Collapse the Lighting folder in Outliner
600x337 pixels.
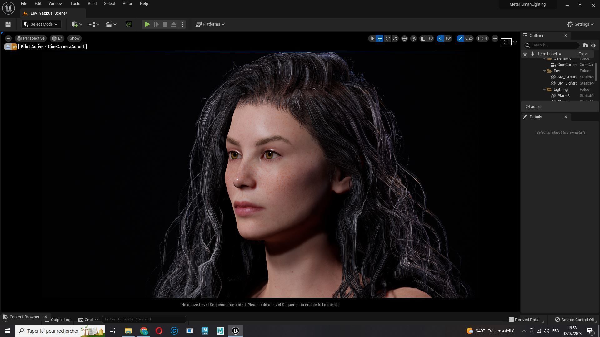(544, 90)
